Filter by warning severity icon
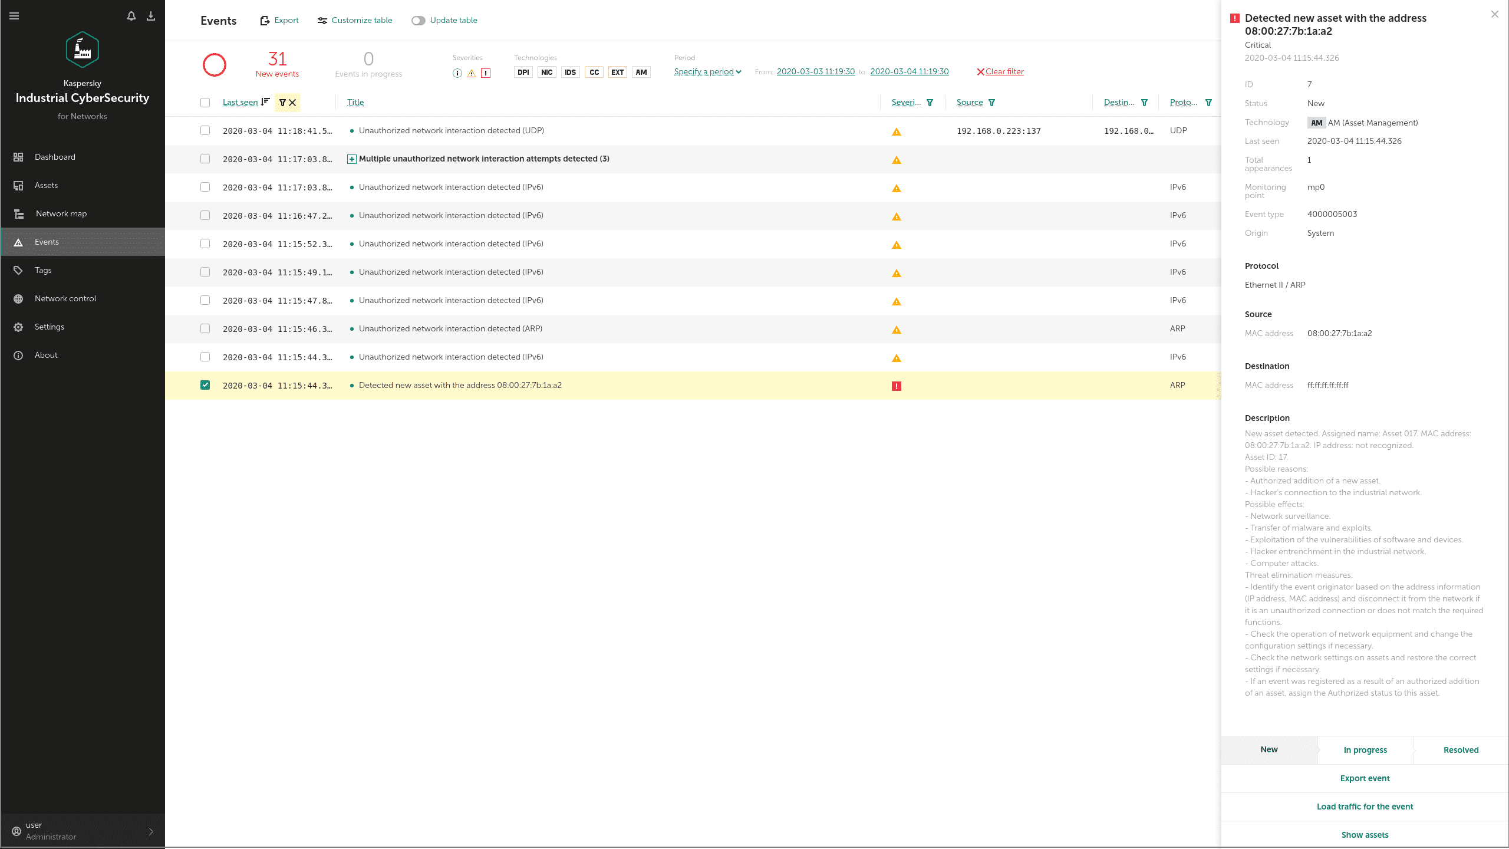1509x849 pixels. tap(472, 73)
